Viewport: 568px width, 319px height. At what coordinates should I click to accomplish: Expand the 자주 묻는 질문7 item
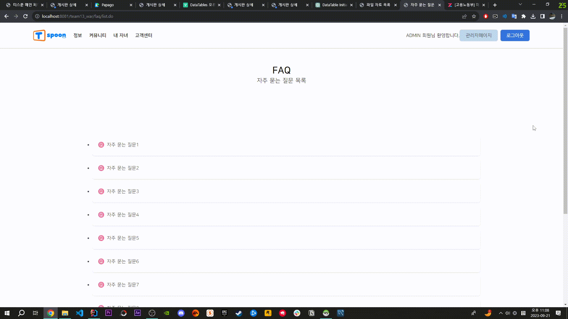(122, 285)
